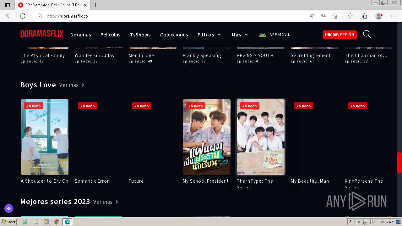Screen dimensions: 402x226
Task: Launch the media player from the taskbar
Action: [46, 222]
